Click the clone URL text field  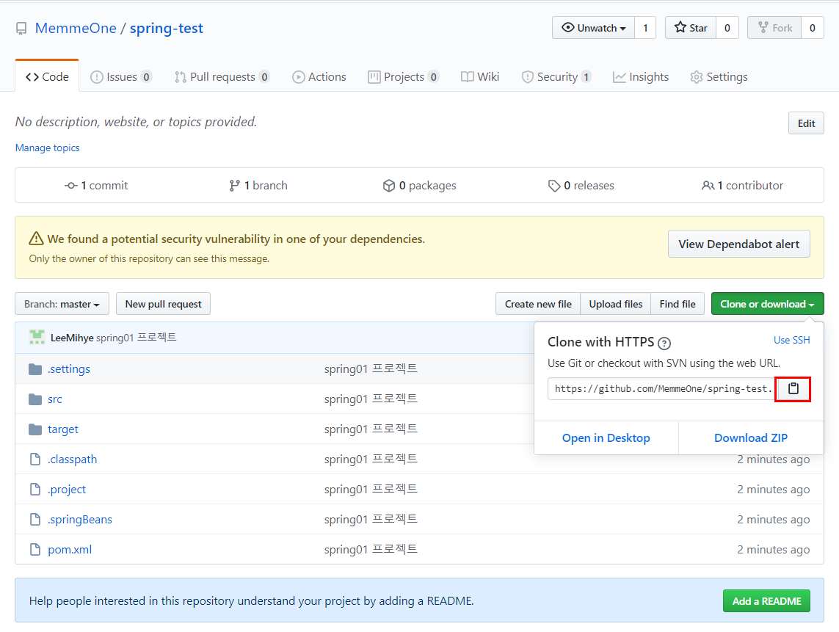pos(661,389)
